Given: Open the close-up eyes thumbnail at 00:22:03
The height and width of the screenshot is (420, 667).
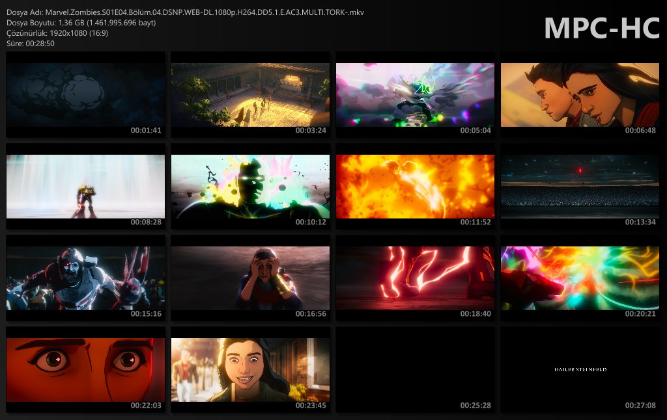Looking at the screenshot, I should click(x=86, y=369).
